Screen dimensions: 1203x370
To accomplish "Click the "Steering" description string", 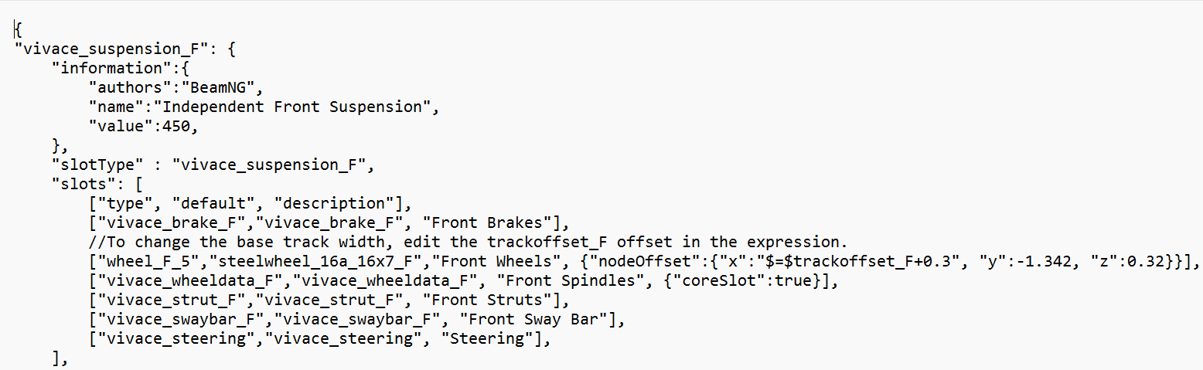I will [x=484, y=337].
